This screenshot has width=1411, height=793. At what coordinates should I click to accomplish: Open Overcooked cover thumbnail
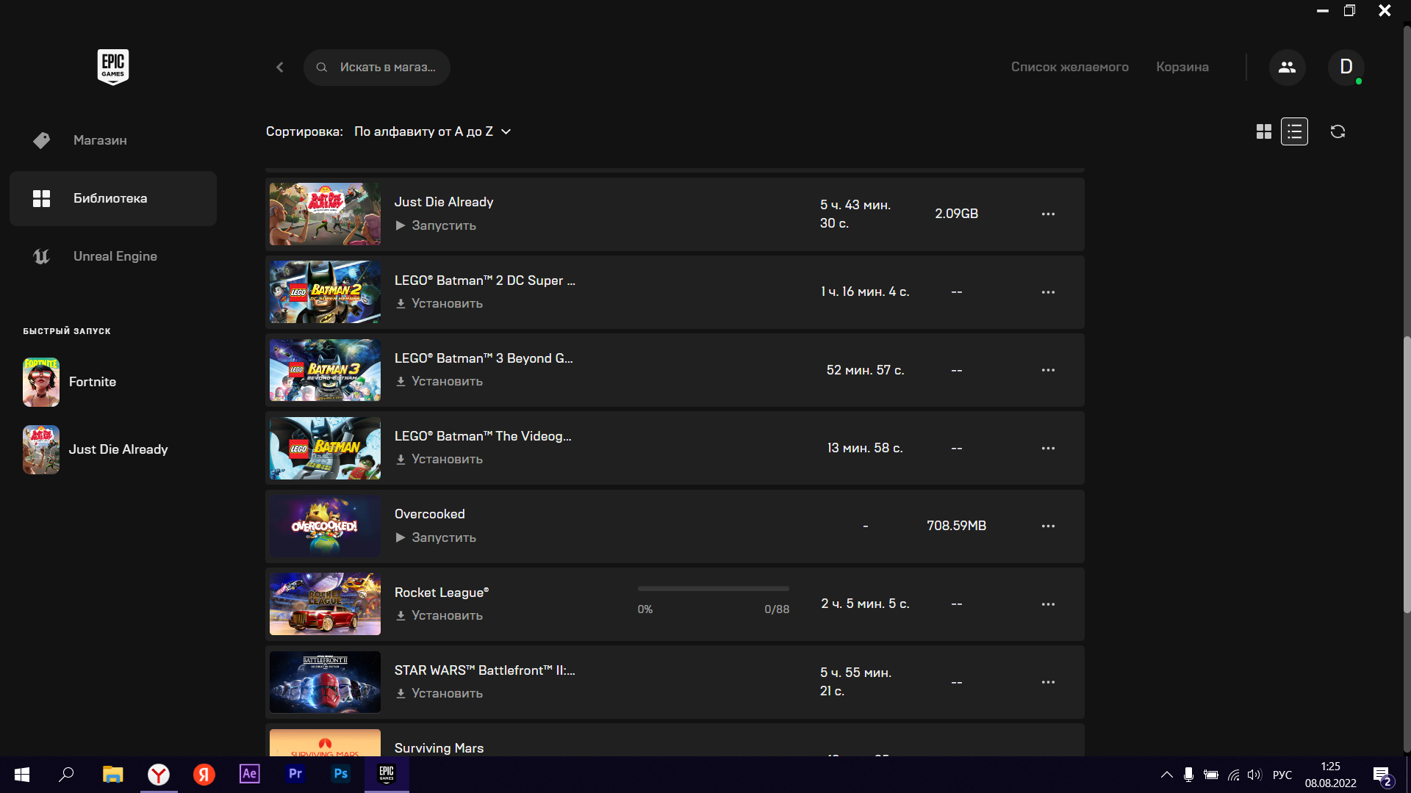click(325, 526)
